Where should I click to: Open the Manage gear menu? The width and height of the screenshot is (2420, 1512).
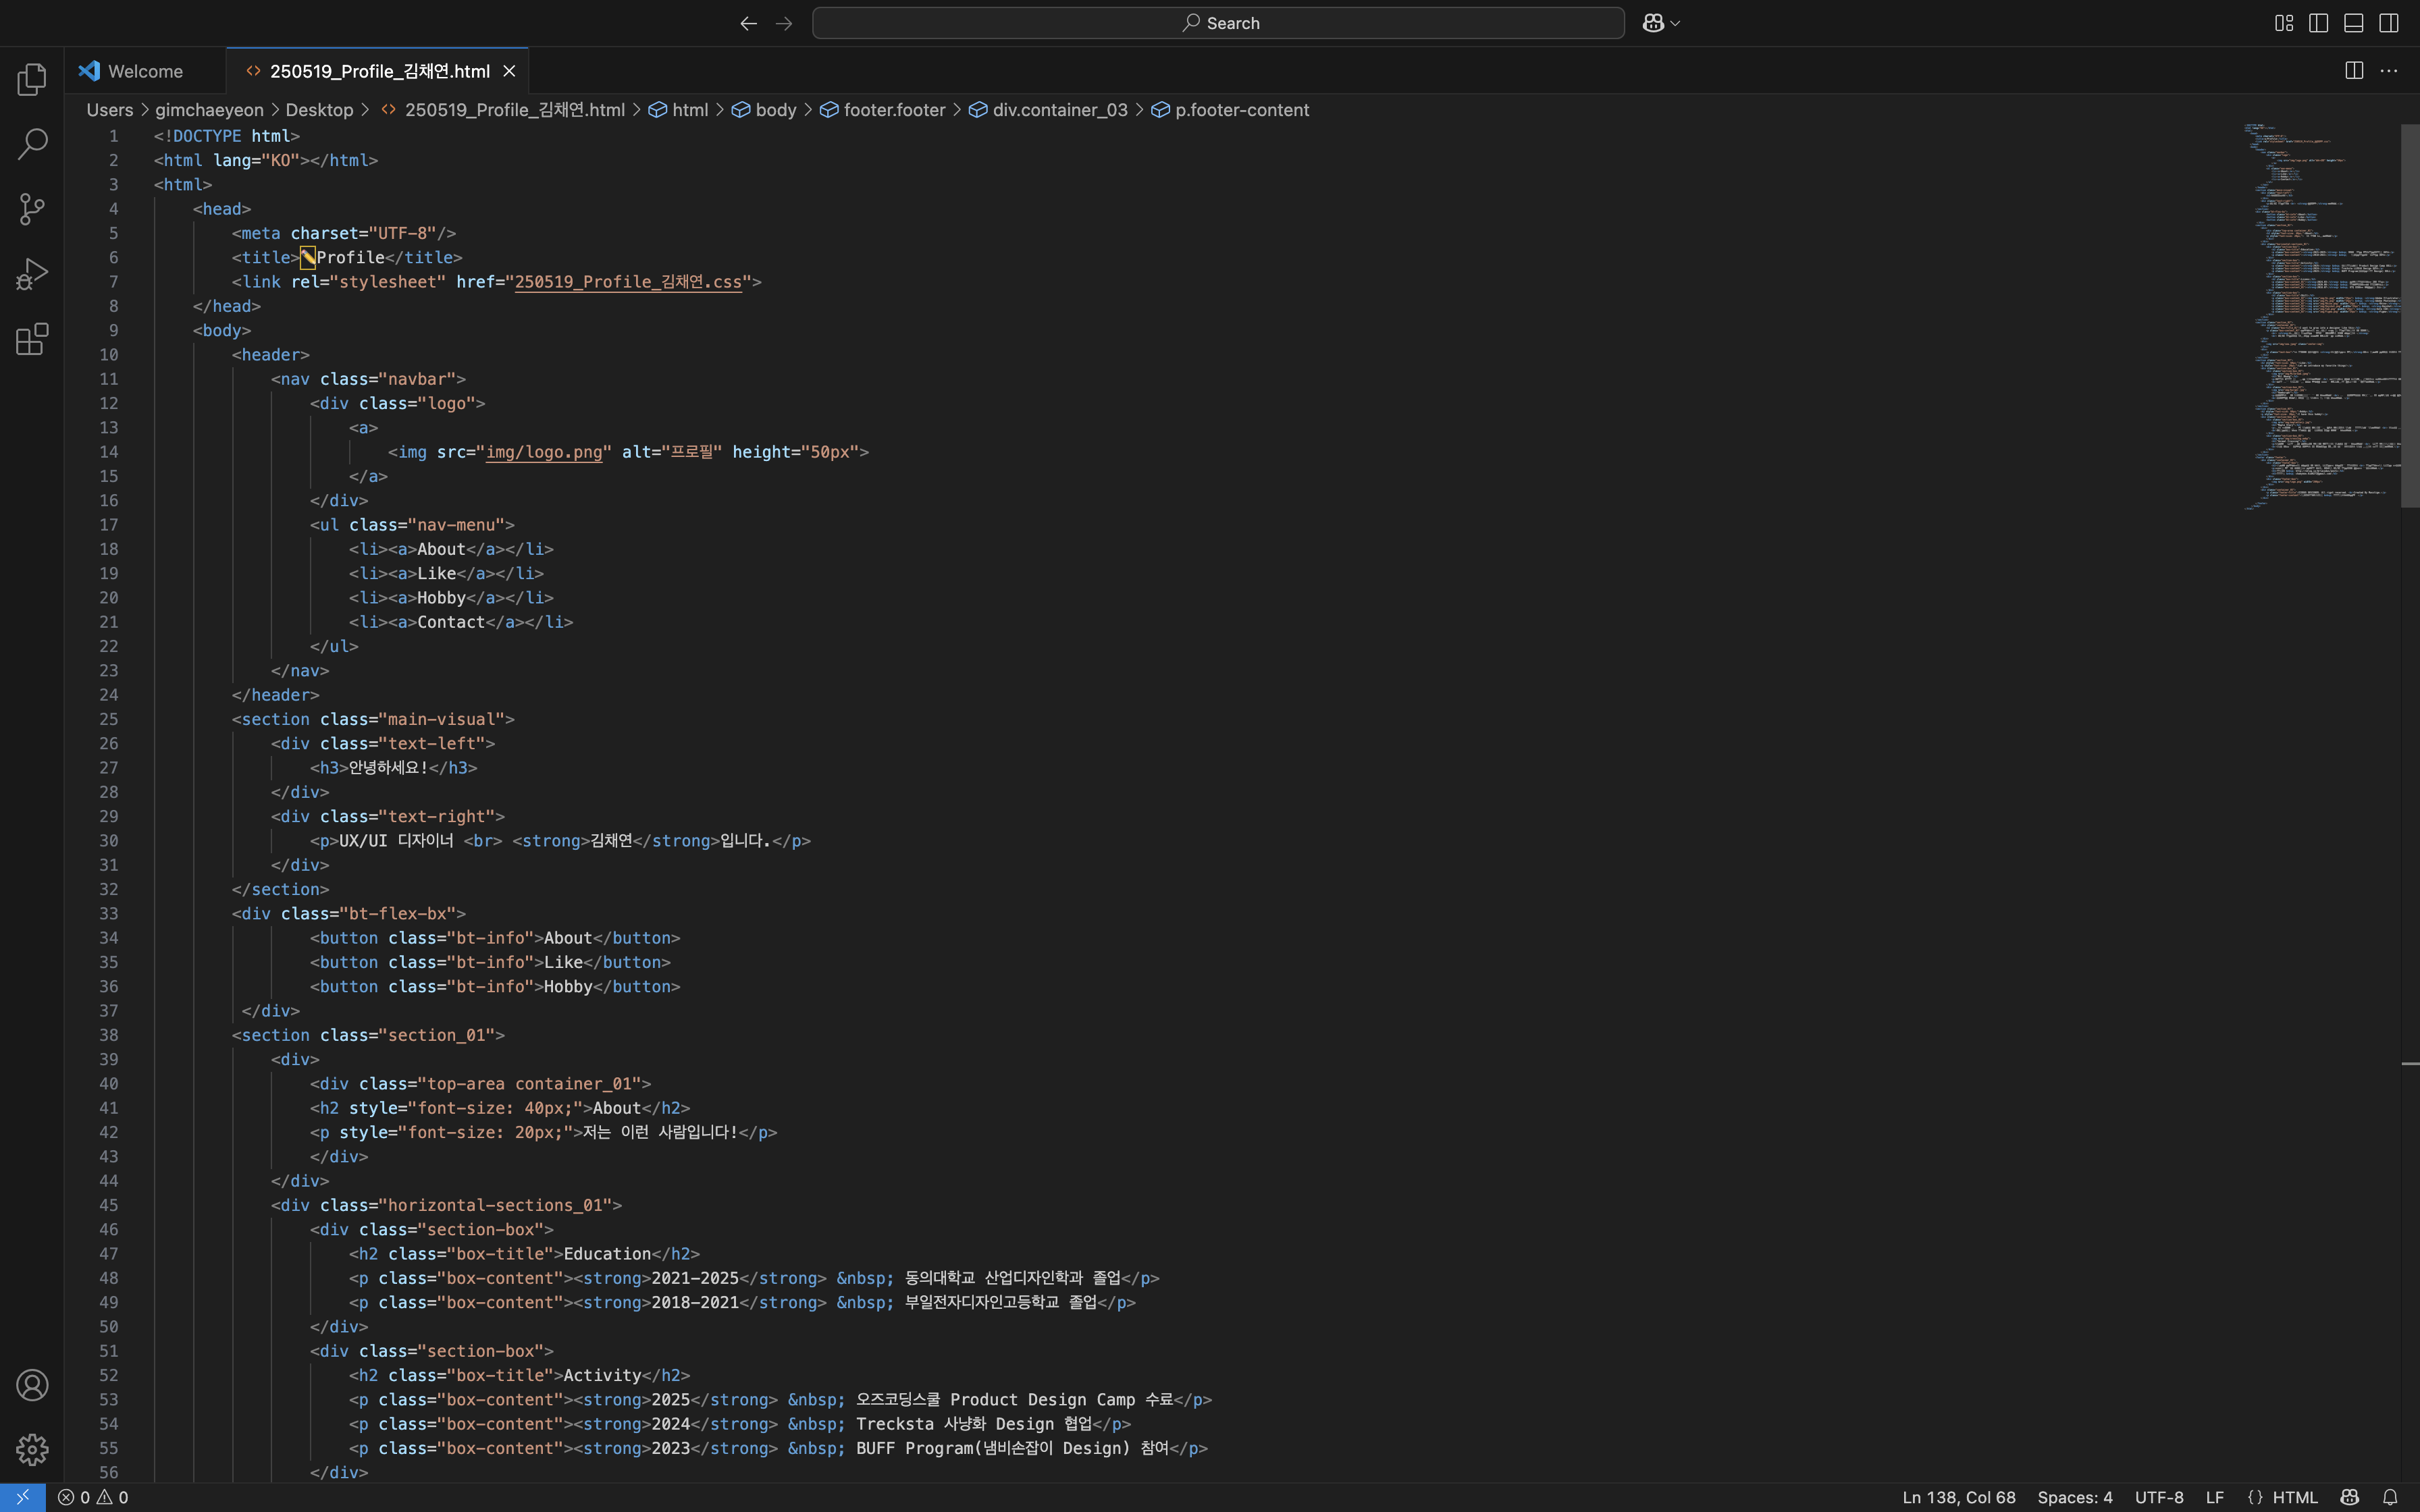click(x=32, y=1449)
